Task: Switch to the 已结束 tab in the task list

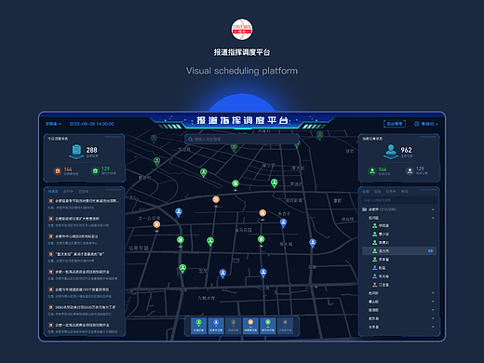Action: [x=83, y=192]
